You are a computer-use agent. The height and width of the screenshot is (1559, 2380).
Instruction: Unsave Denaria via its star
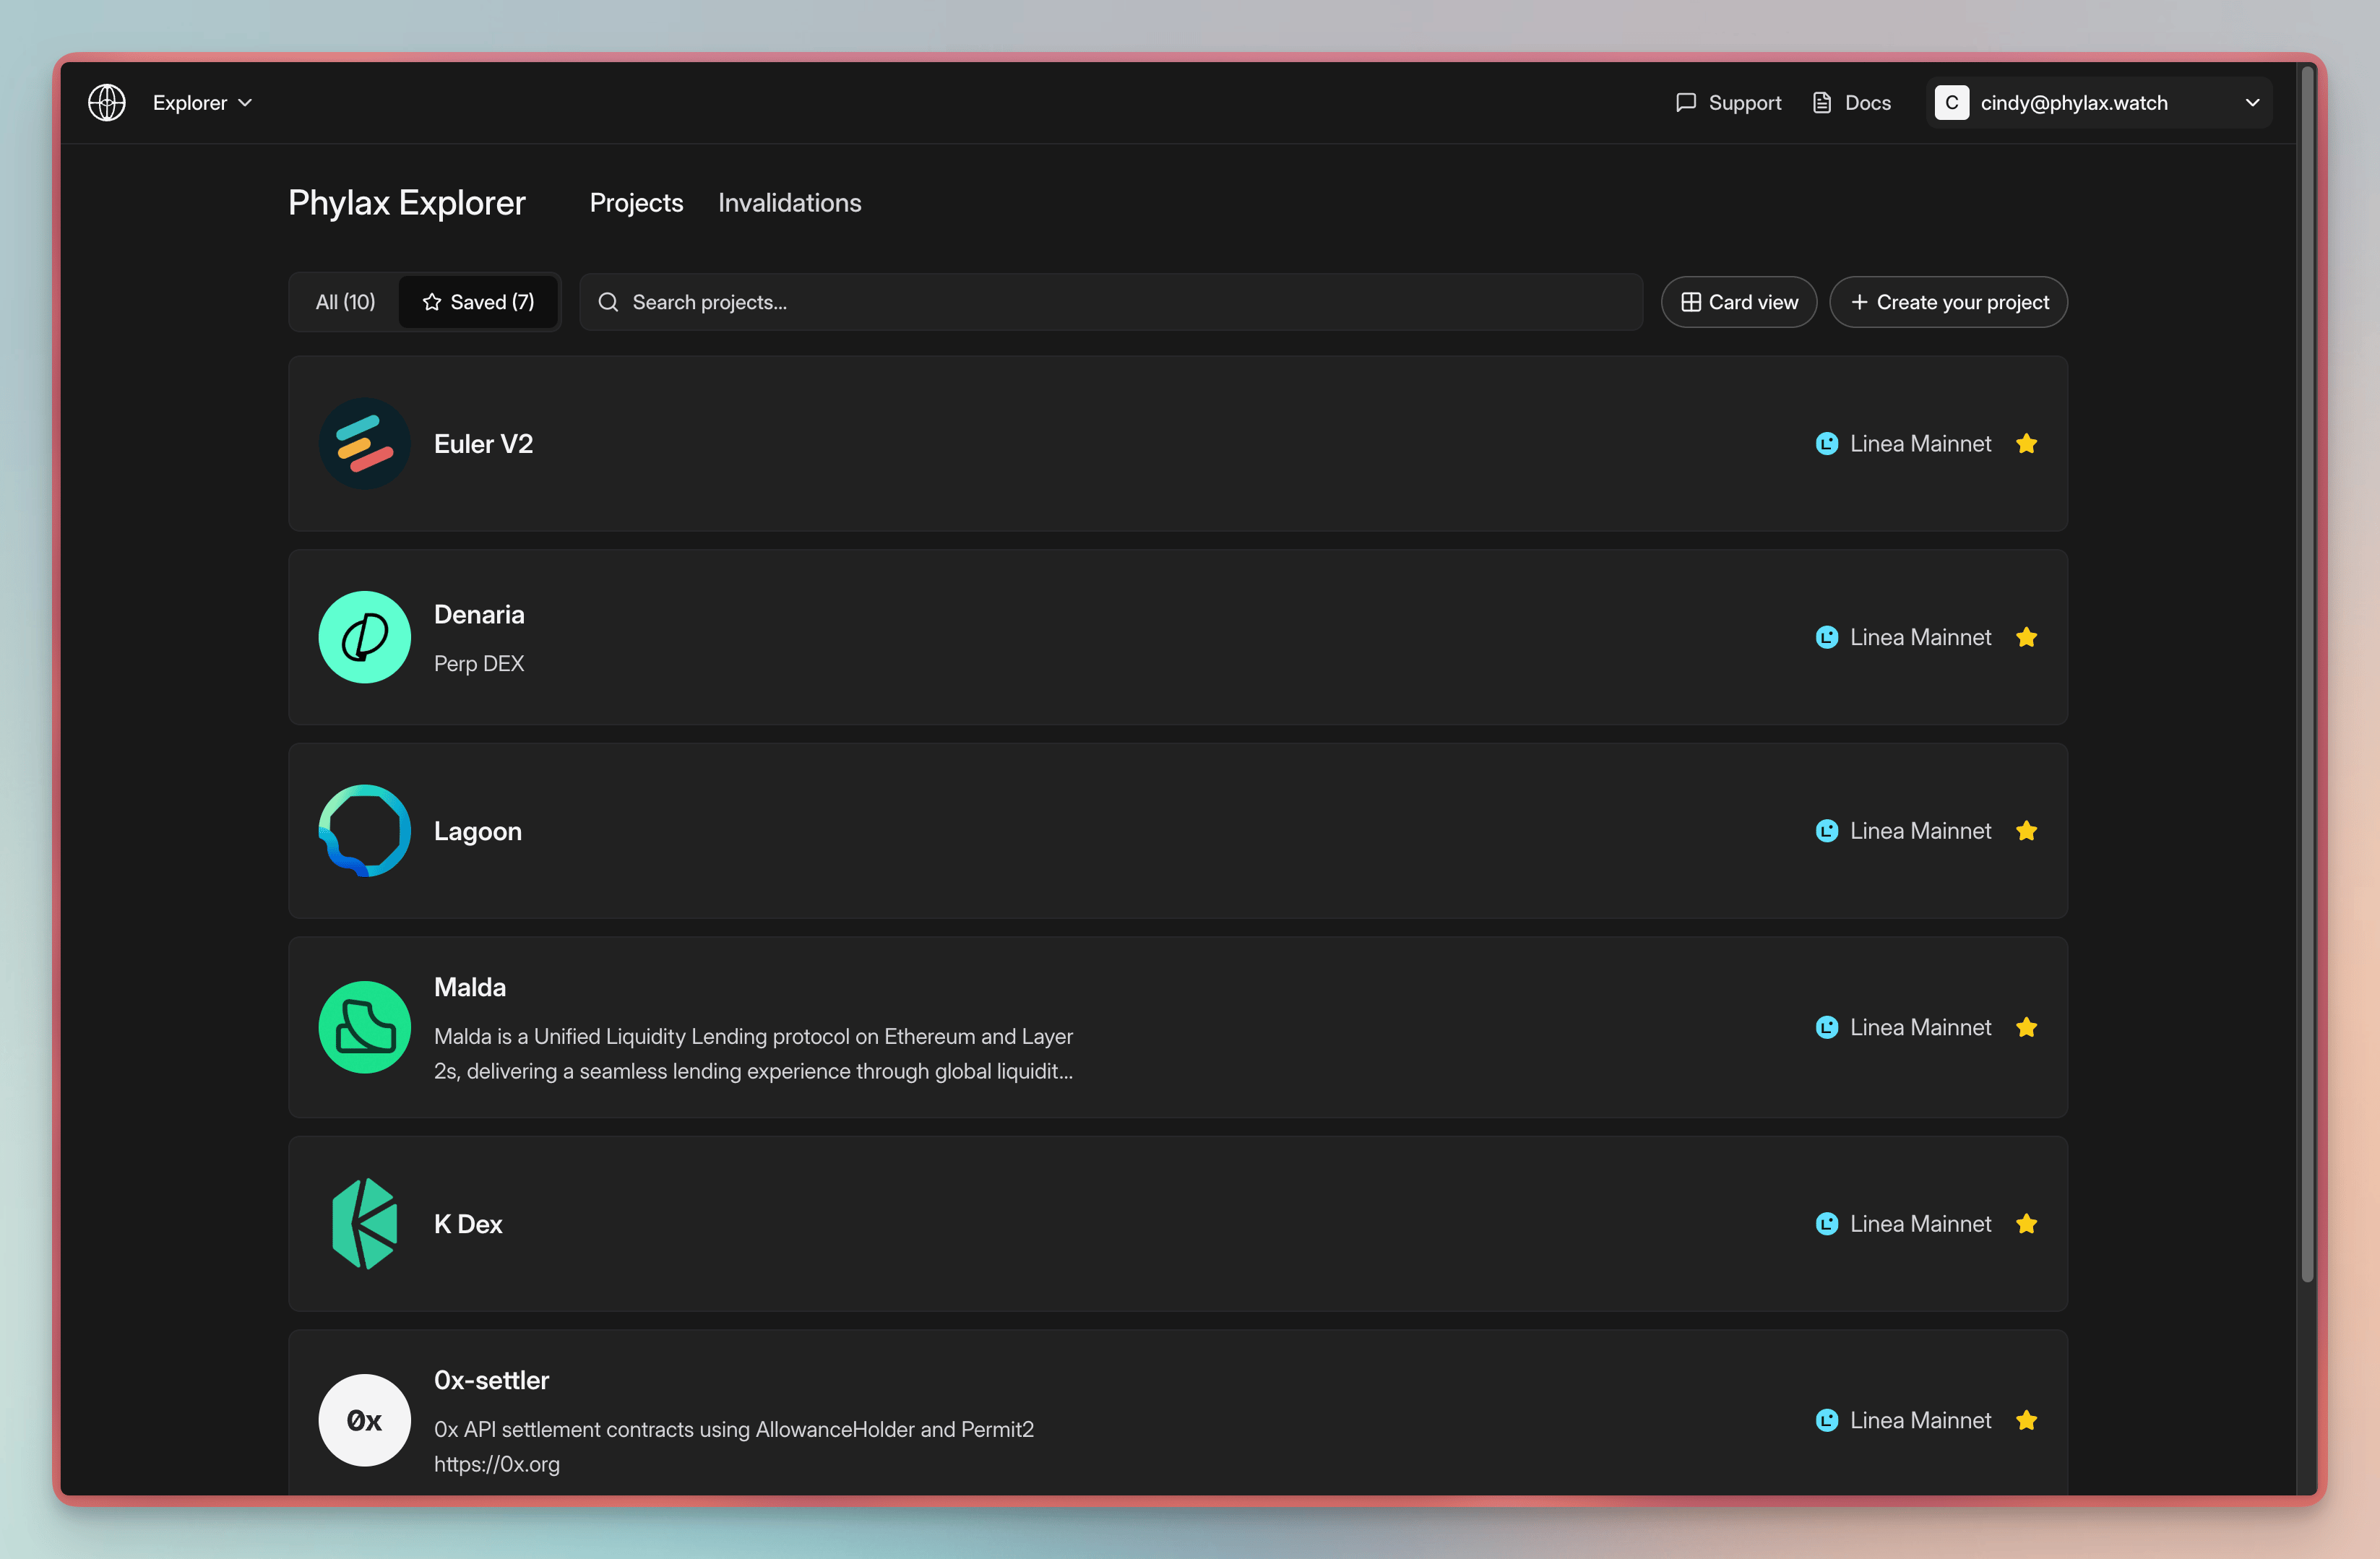pyautogui.click(x=2026, y=637)
